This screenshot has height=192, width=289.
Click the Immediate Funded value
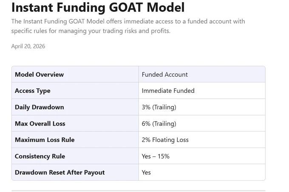click(168, 91)
